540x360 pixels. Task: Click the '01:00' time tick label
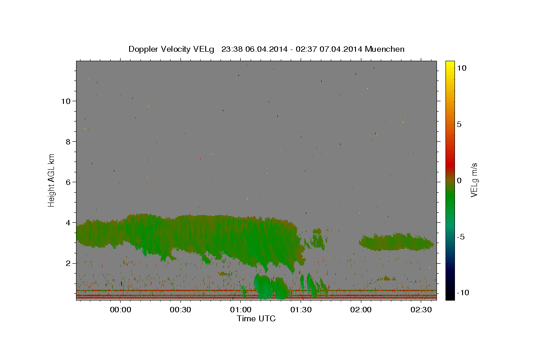pos(241,310)
